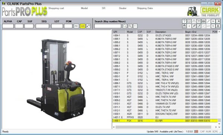Select row I-911-1 ISUZU.T4.VNF
Image resolution: width=223 pixels, height=135 pixels.
(x=165, y=107)
